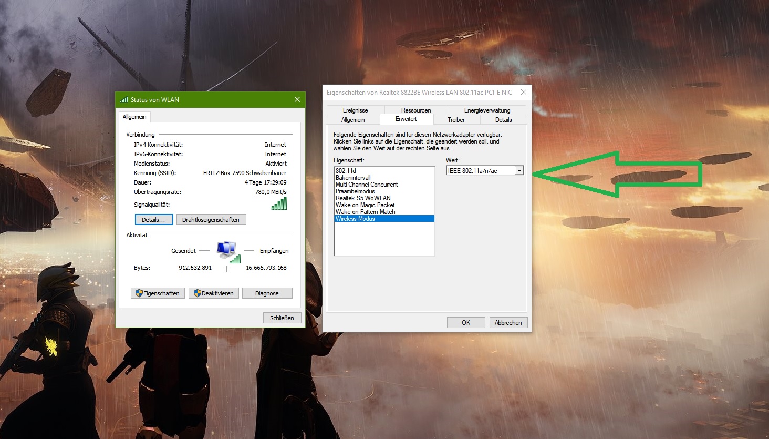
Task: Switch to the Ressourcen tab
Action: pos(416,110)
